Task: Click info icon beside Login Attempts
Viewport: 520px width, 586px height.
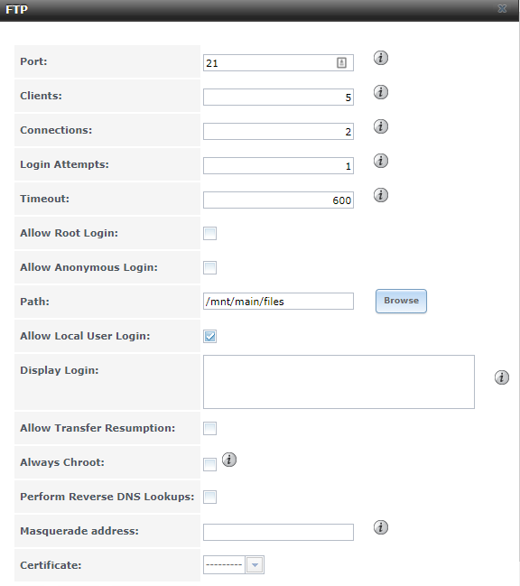Action: pos(381,161)
